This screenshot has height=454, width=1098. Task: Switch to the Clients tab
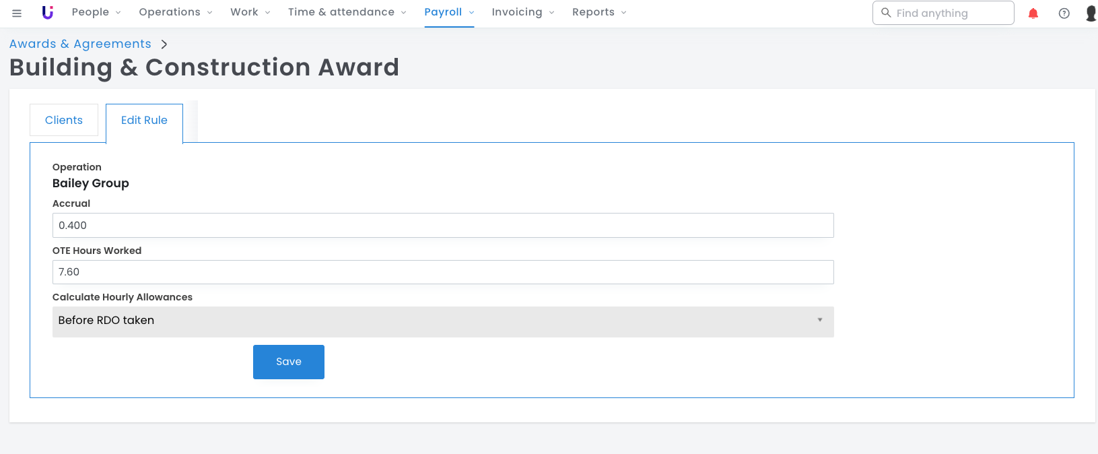[x=64, y=120]
